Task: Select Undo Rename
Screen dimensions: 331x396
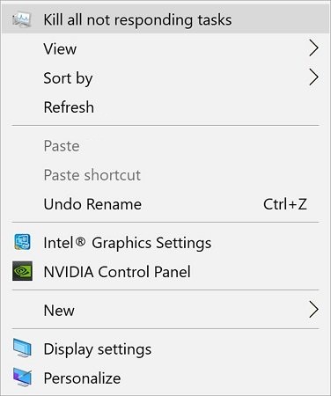Action: point(165,204)
